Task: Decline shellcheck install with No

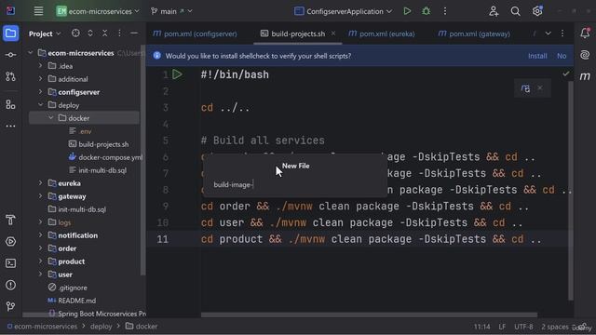Action: [562, 56]
